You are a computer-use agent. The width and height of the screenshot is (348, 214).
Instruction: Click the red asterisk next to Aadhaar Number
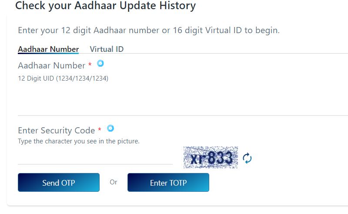(90, 65)
